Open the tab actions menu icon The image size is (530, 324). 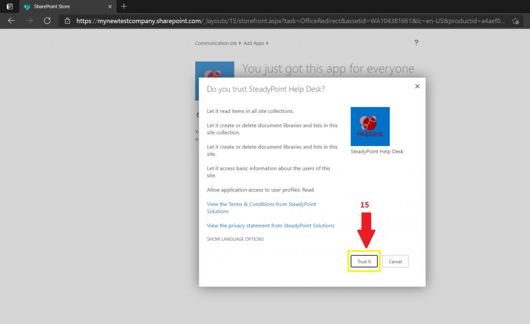tap(10, 6)
